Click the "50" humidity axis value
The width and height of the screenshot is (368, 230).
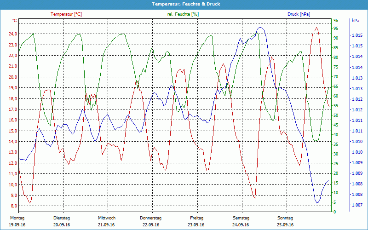point(336,115)
